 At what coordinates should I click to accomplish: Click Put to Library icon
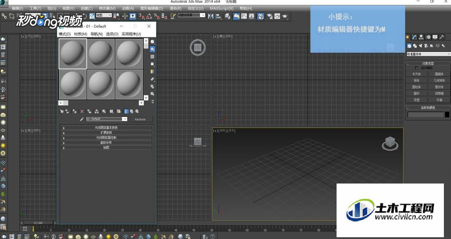[x=104, y=111]
